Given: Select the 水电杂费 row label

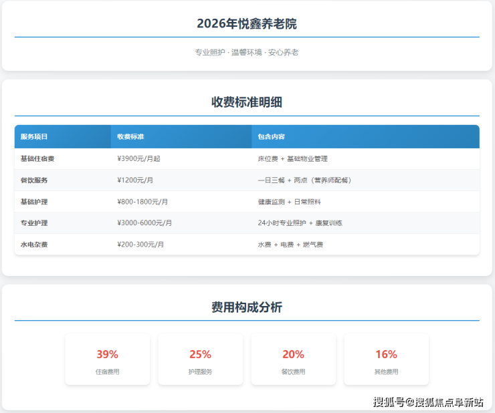Looking at the screenshot, I should [34, 245].
